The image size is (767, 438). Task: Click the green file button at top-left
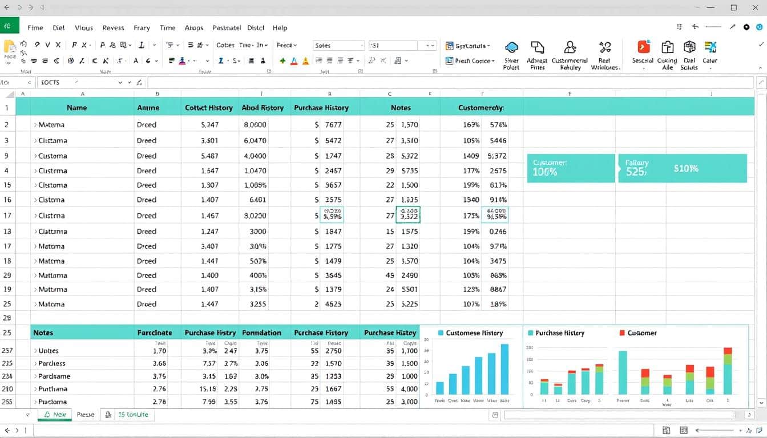pyautogui.click(x=10, y=26)
